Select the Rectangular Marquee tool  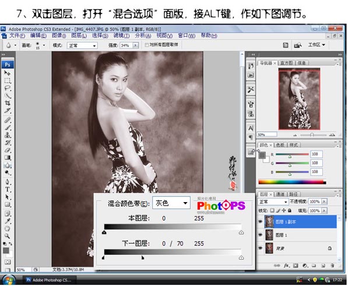(x=8, y=80)
